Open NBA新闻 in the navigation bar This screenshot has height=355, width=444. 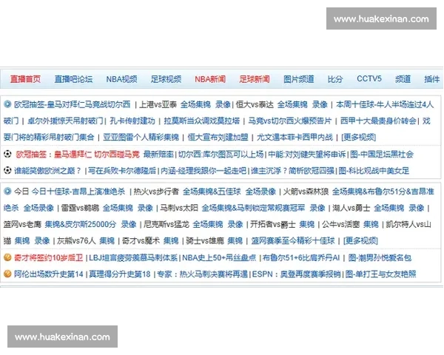[210, 79]
